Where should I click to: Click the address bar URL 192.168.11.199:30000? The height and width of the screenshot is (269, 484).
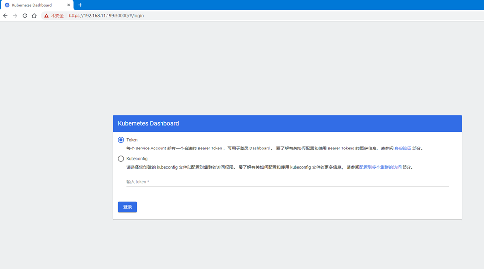(x=106, y=16)
